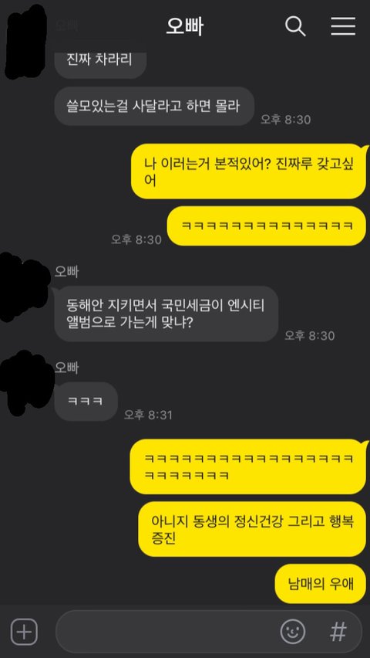Open the profile picture beside gray ㅋㅋㅋ
The width and height of the screenshot is (370, 658).
(x=25, y=383)
